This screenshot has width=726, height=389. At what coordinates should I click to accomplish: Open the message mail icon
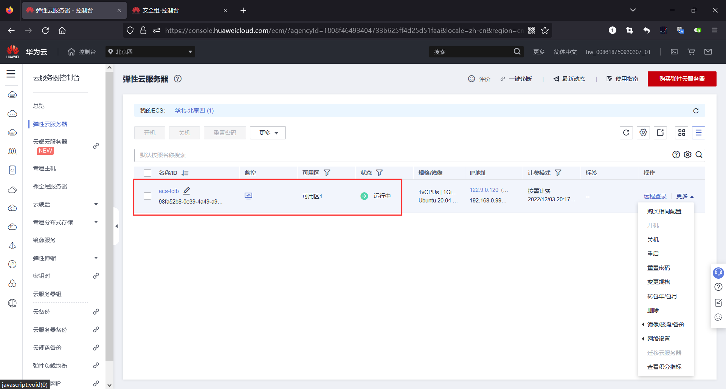708,52
